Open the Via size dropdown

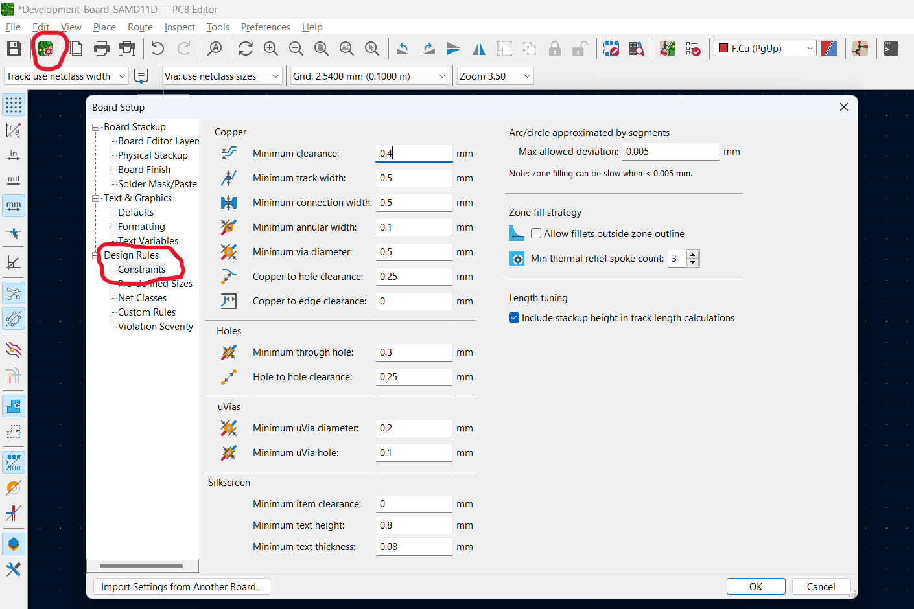click(x=222, y=76)
